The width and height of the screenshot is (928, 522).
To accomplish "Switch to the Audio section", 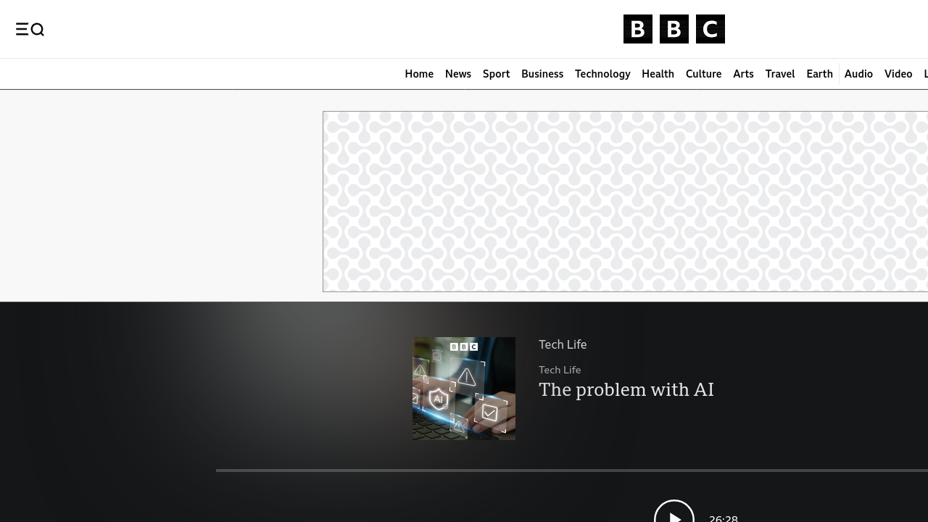I will [858, 74].
